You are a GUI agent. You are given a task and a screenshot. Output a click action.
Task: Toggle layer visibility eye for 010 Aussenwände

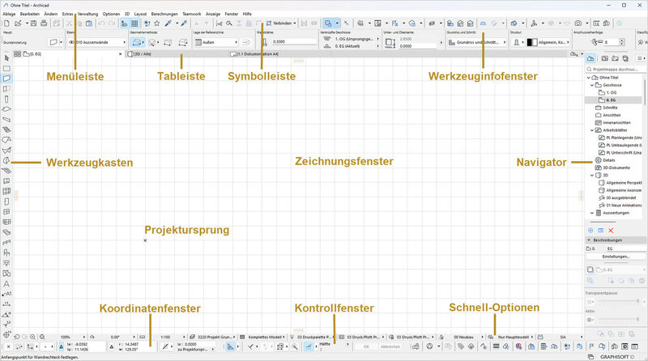[71, 40]
